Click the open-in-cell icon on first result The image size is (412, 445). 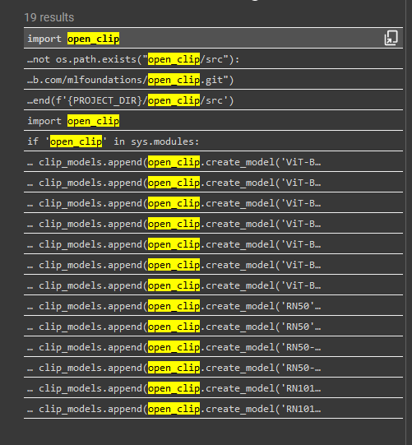click(391, 38)
